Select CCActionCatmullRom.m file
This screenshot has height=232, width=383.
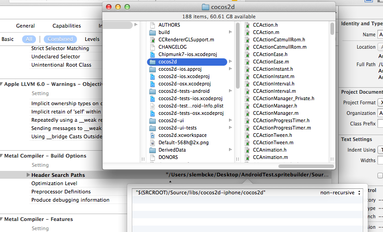coord(280,47)
